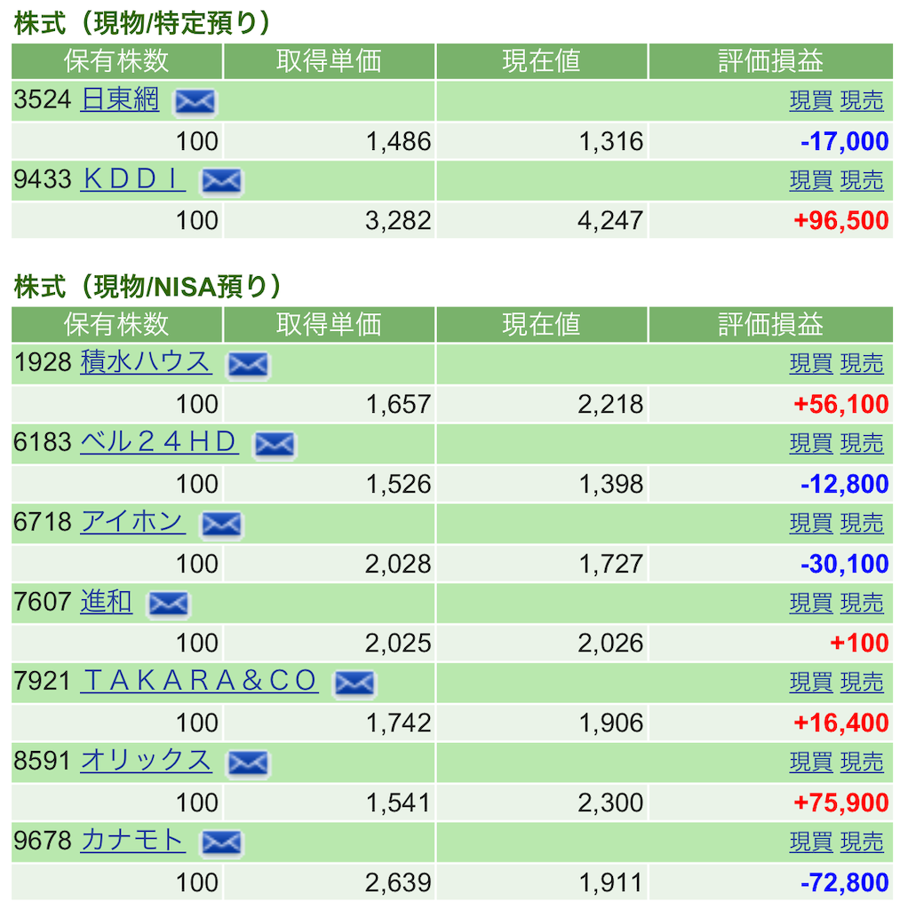Click the 取得単価 header in 特定預り table
This screenshot has height=909, width=900.
329,61
